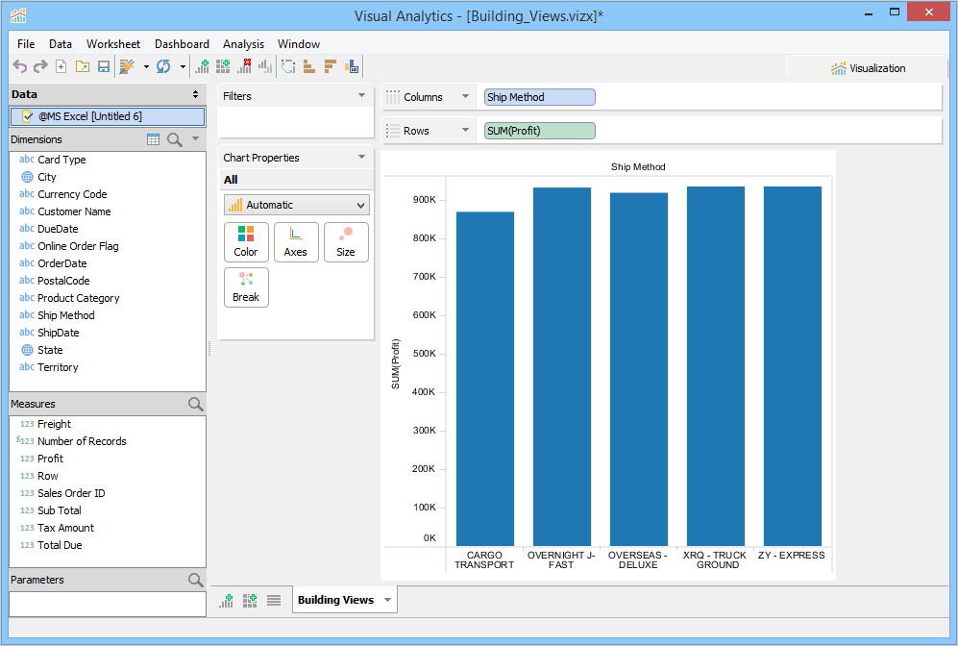
Task: Open the Analysis menu
Action: pyautogui.click(x=243, y=44)
